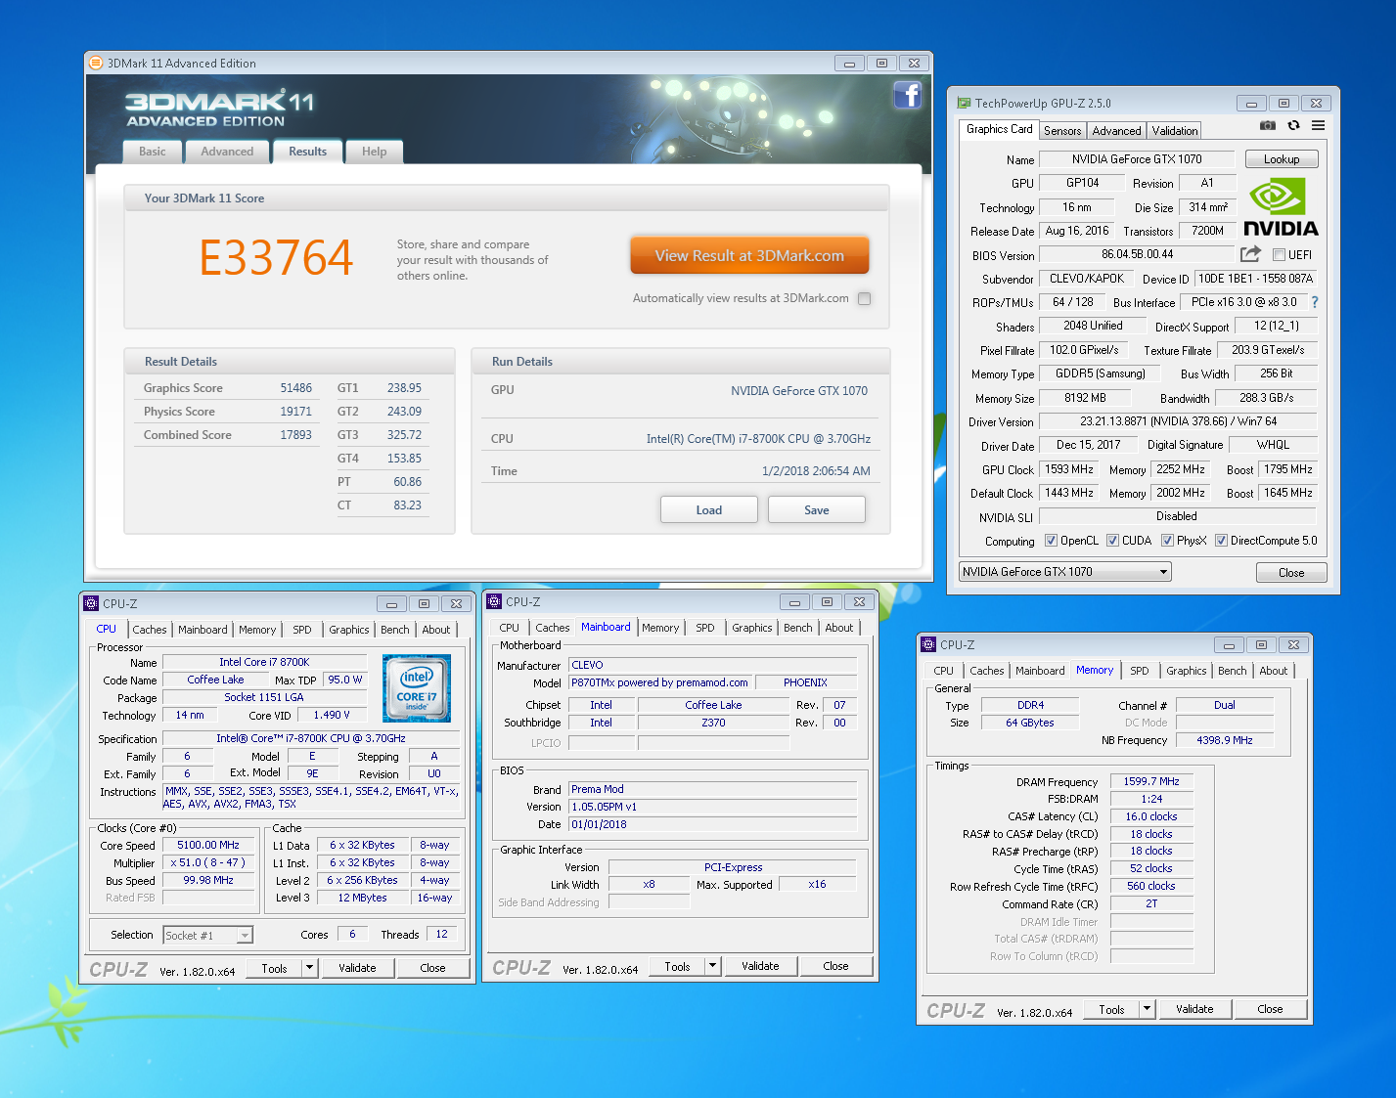Toggle the CUDA computing checkbox
The image size is (1396, 1098).
click(x=1112, y=541)
